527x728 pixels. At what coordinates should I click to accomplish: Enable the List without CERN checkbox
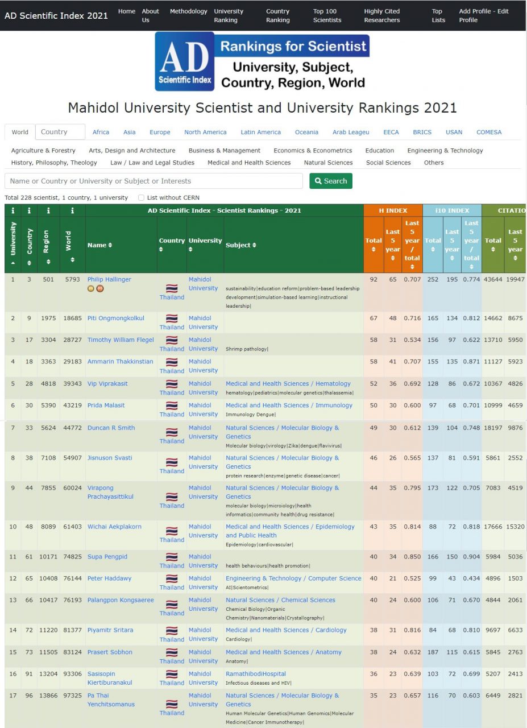pyautogui.click(x=141, y=198)
